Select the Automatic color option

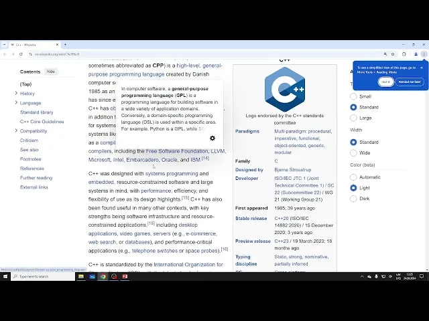[x=353, y=177]
